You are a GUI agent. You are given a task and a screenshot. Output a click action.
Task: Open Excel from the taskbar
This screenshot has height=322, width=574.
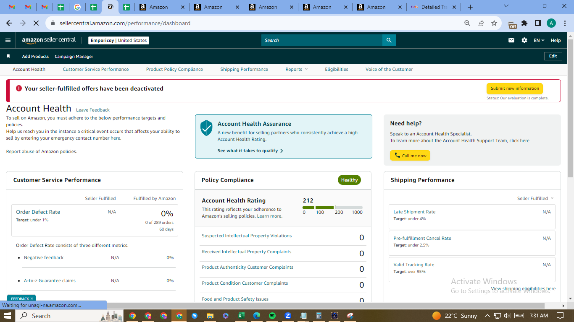[241, 316]
